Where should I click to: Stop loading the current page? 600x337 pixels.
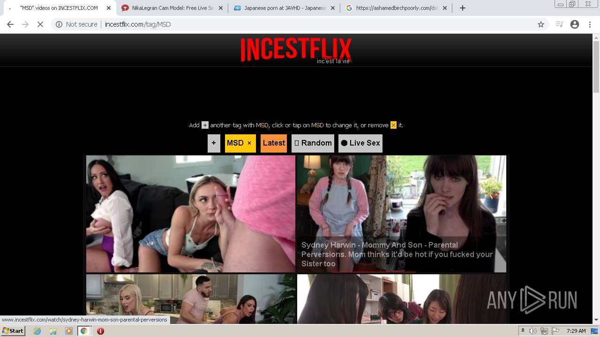pos(40,24)
